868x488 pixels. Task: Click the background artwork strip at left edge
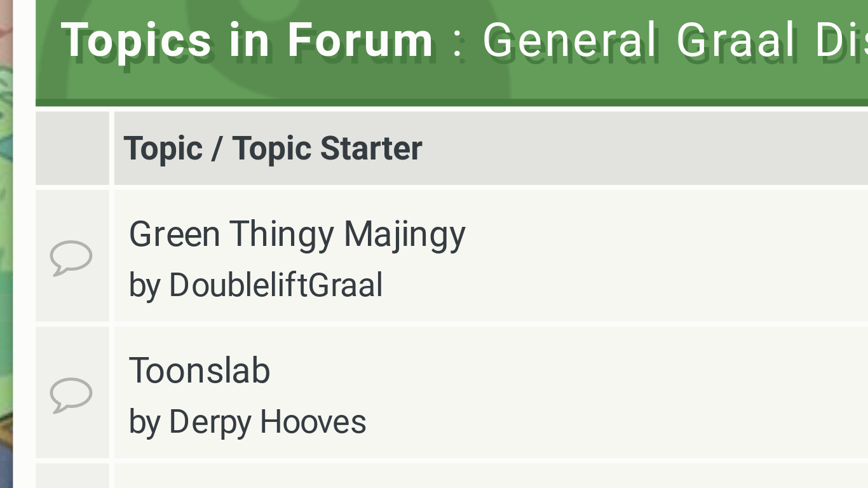(x=6, y=254)
